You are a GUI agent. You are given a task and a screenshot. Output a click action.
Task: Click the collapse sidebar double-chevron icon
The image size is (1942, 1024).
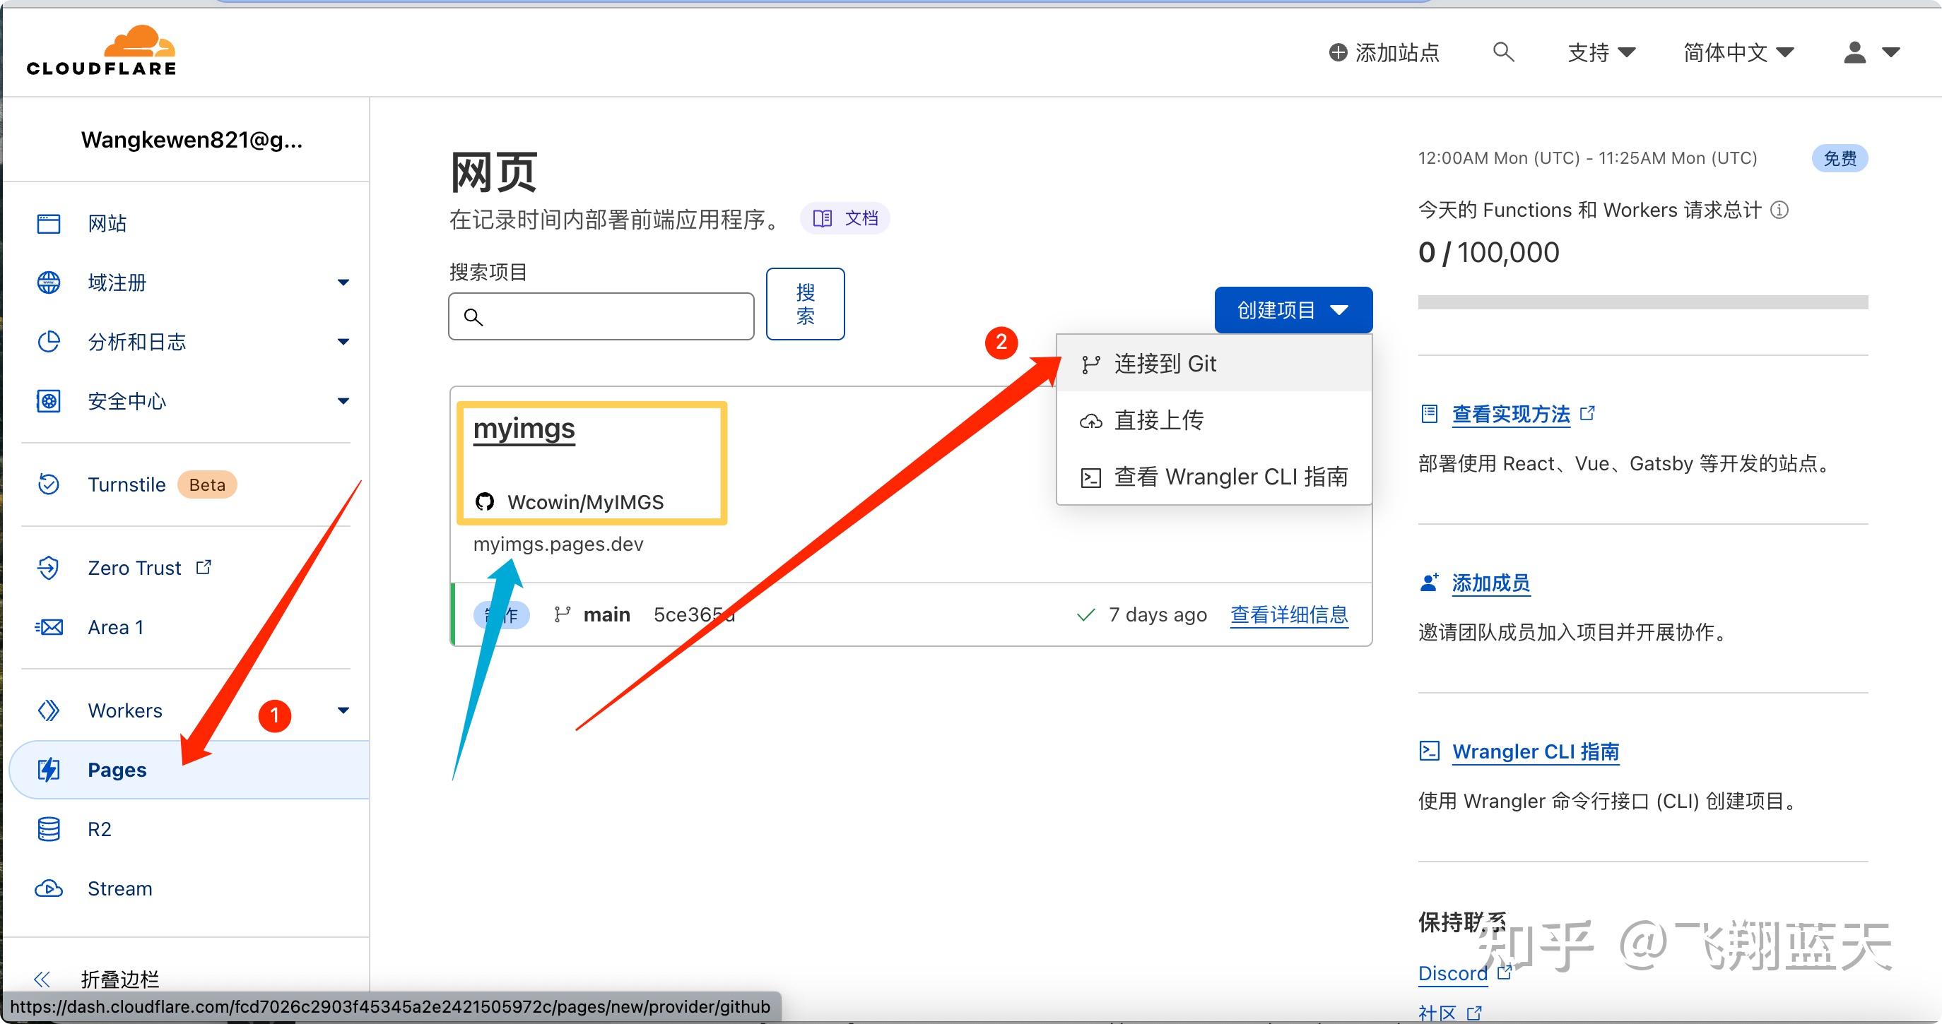coord(42,979)
